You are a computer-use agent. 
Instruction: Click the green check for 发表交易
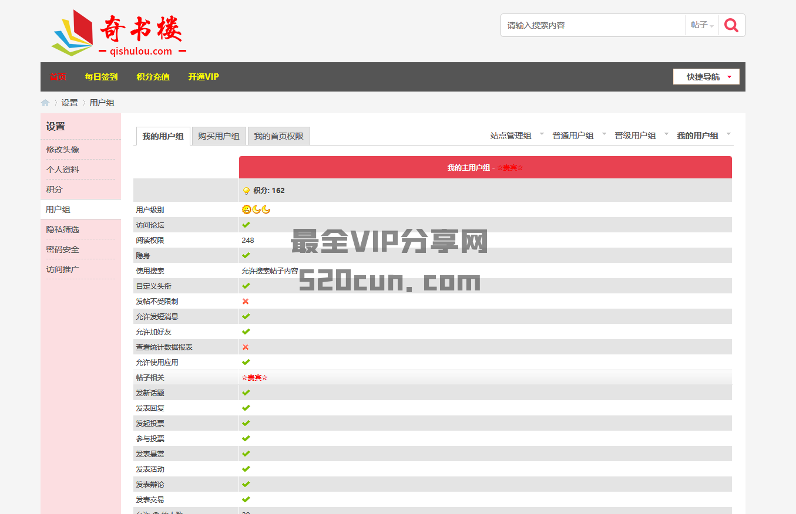[x=246, y=499]
